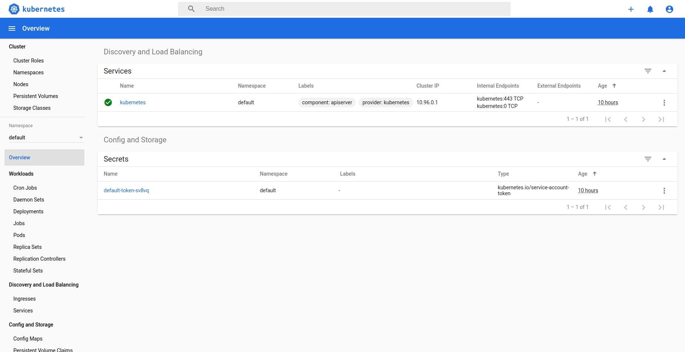Viewport: 685px width, 352px height.
Task: Toggle the hamburger navigation menu
Action: pos(11,28)
